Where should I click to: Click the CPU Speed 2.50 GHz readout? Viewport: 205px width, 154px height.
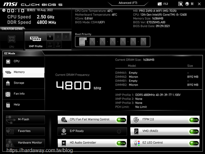tap(31, 17)
